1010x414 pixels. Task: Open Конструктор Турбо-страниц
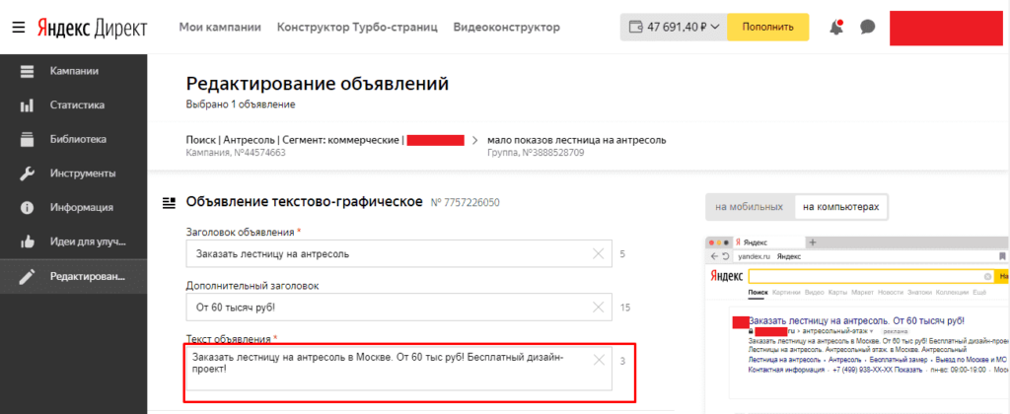pos(357,27)
